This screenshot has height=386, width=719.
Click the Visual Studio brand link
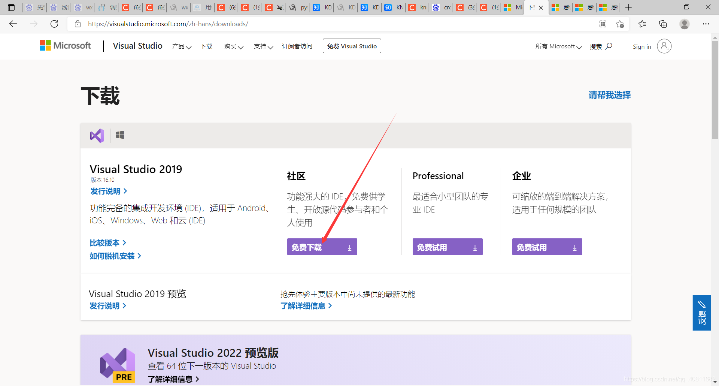click(x=138, y=46)
